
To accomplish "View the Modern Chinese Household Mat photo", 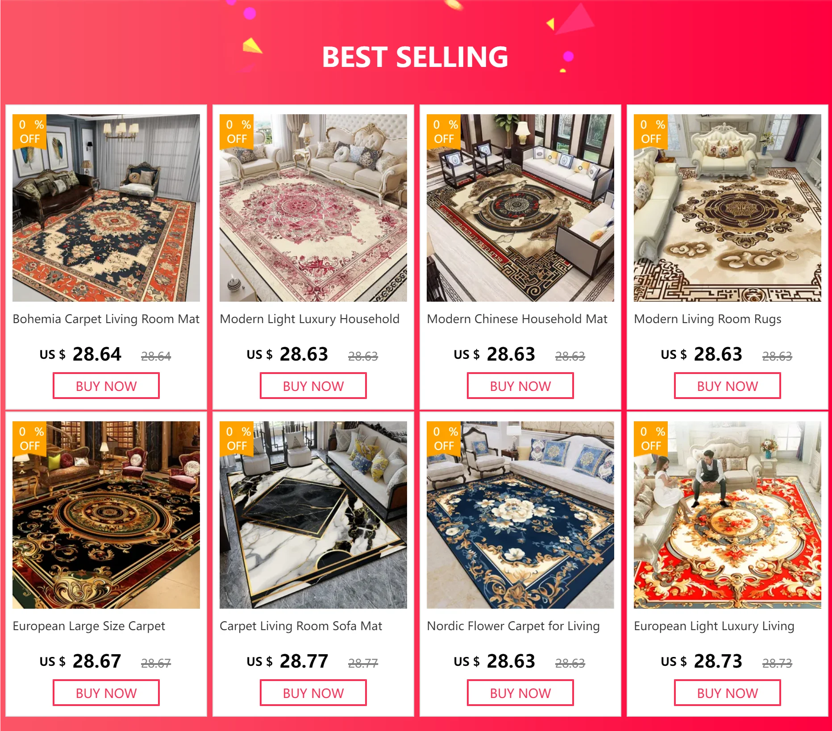I will pyautogui.click(x=520, y=208).
